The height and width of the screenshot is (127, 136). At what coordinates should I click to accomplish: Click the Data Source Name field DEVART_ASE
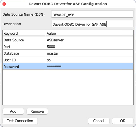click(x=92, y=14)
